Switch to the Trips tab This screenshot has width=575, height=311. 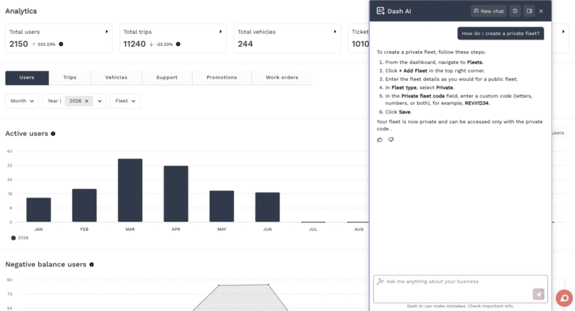coord(70,77)
